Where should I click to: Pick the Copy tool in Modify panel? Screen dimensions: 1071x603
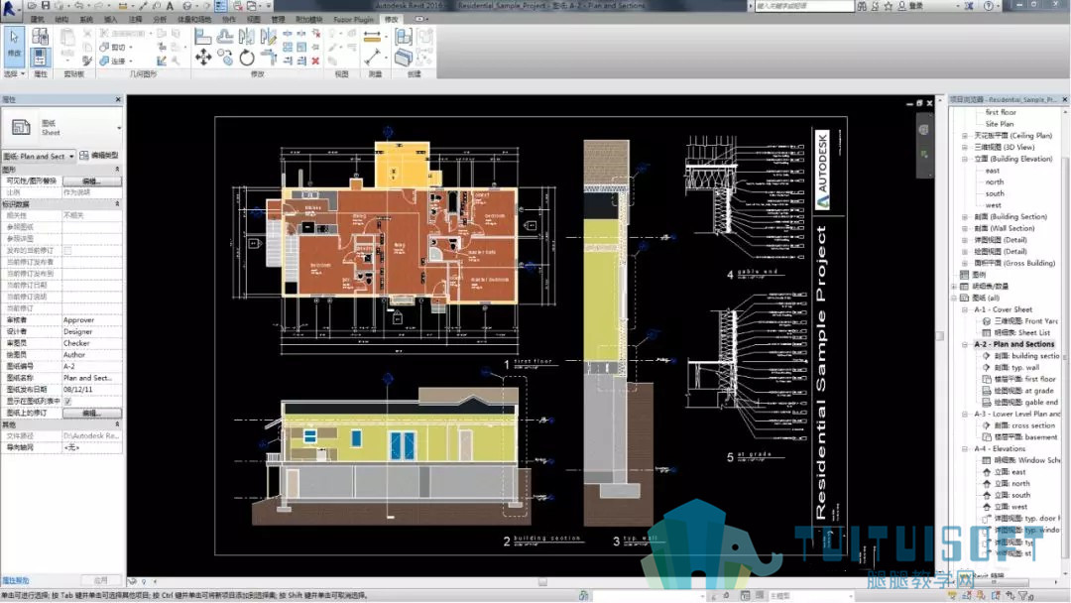click(225, 59)
